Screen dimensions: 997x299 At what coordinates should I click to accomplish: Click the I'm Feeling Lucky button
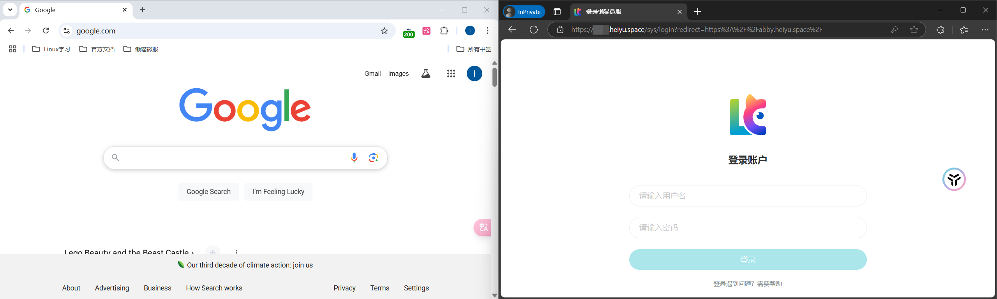pyautogui.click(x=278, y=192)
